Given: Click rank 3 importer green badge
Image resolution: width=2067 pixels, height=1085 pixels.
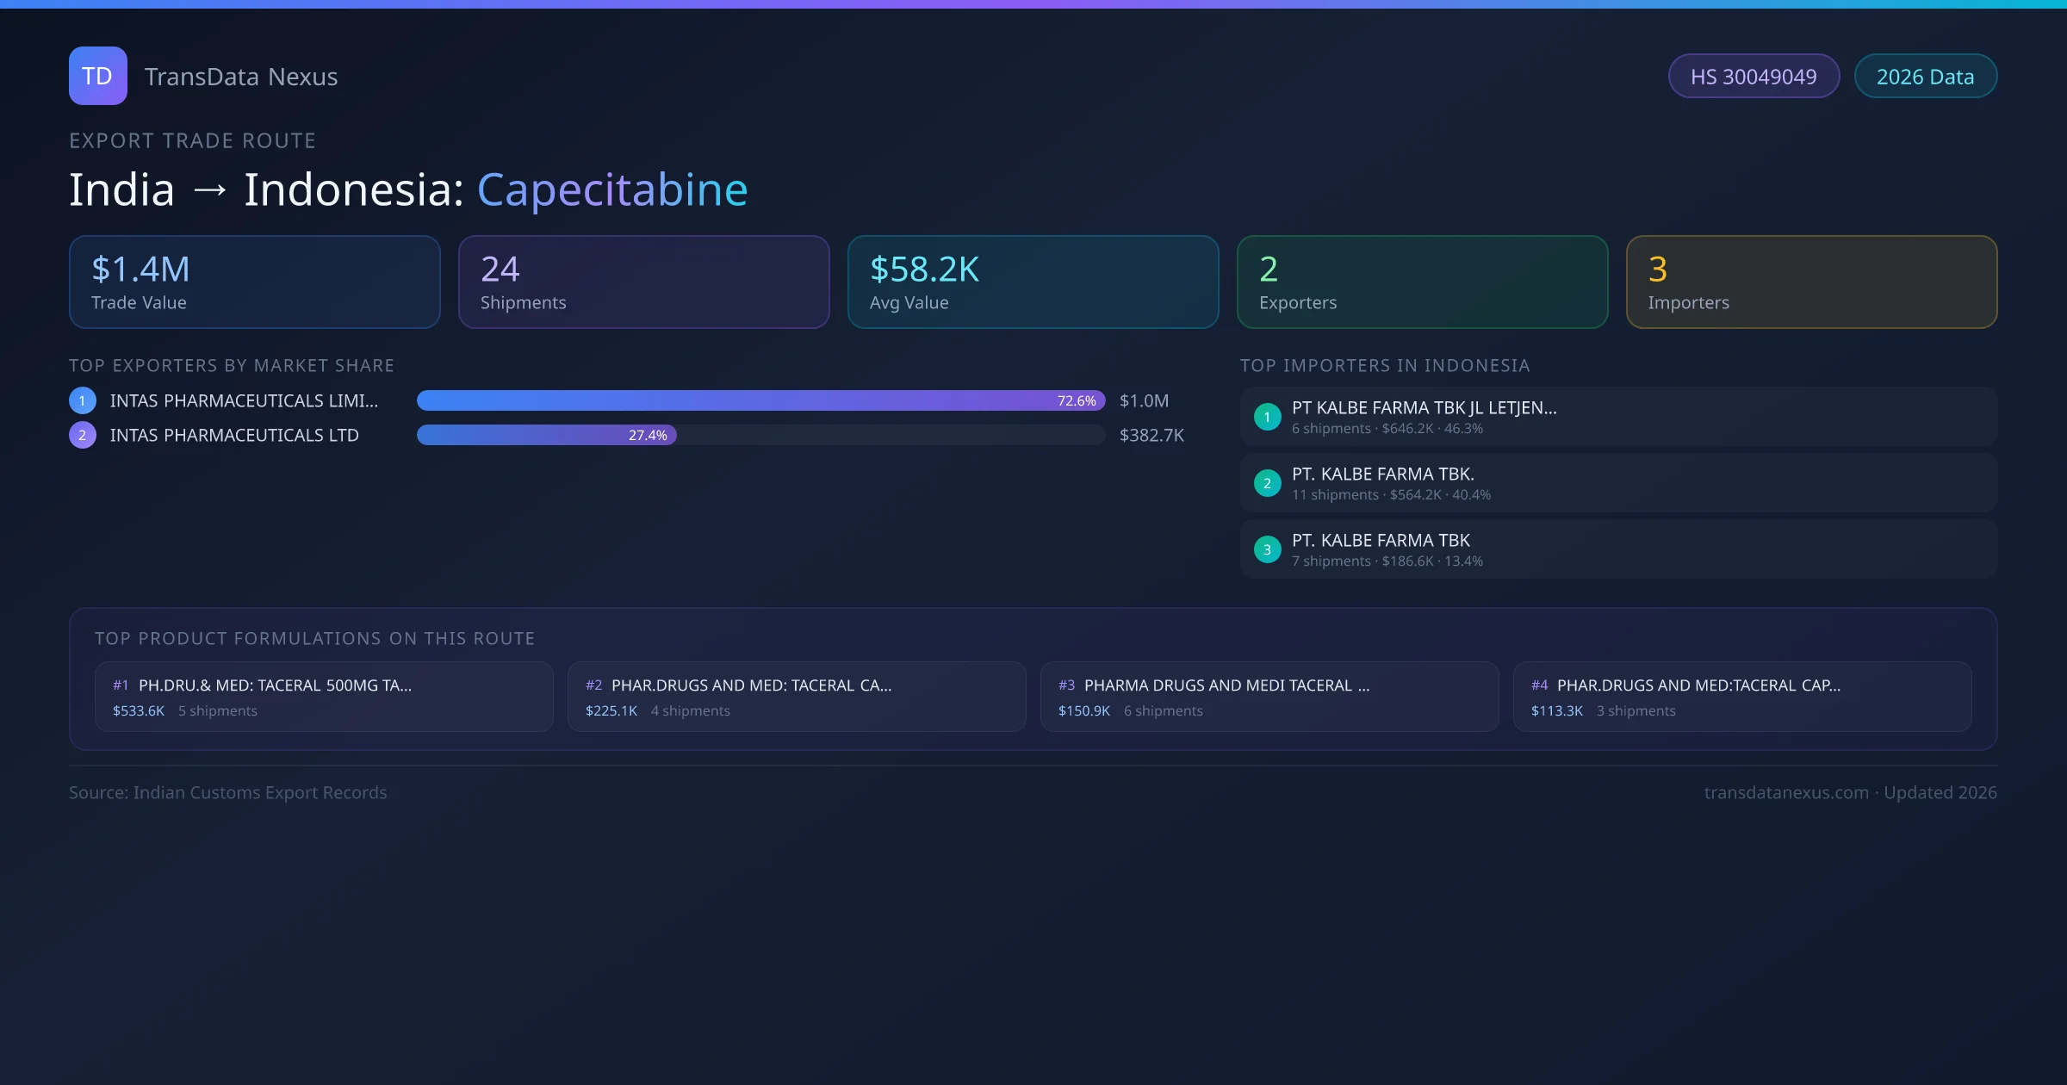Looking at the screenshot, I should [1267, 549].
